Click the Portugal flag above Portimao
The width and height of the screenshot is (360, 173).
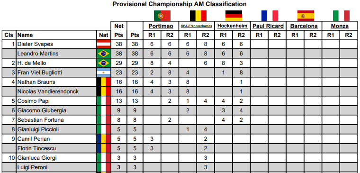(162, 16)
